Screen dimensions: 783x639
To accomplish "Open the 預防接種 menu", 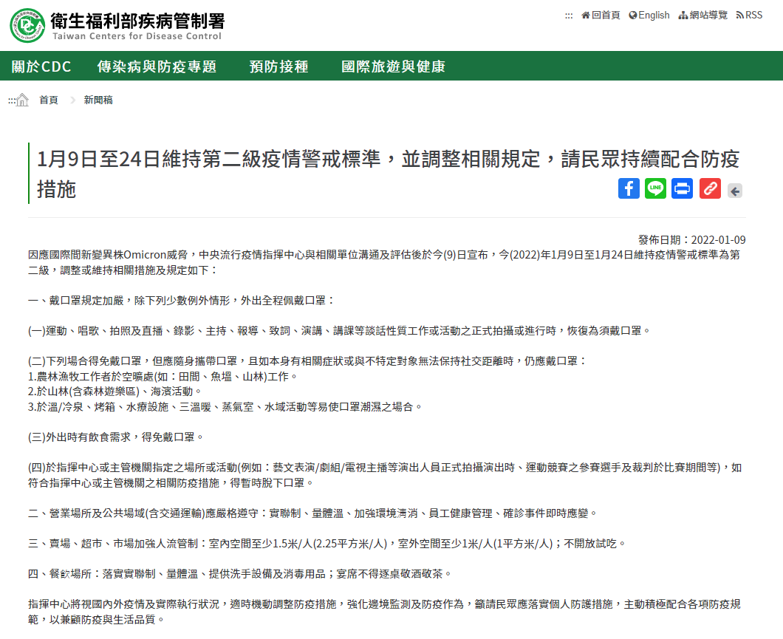I will [279, 66].
